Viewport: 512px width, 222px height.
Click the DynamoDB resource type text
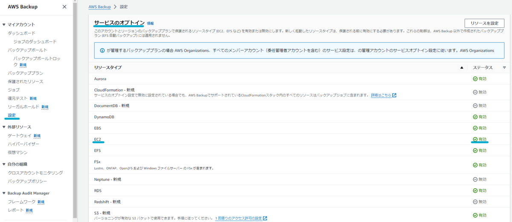click(x=104, y=117)
